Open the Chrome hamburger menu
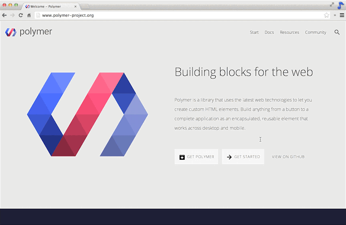Screen dimensions: 346x225 [342, 15]
